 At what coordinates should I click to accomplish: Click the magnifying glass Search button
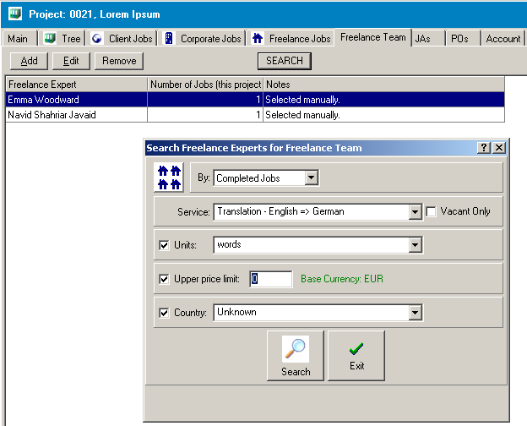296,356
